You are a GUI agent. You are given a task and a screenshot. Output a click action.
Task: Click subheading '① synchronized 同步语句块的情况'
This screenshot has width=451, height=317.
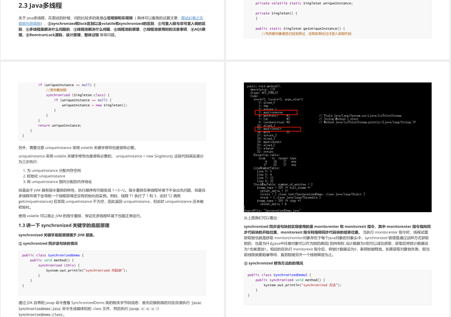48,243
